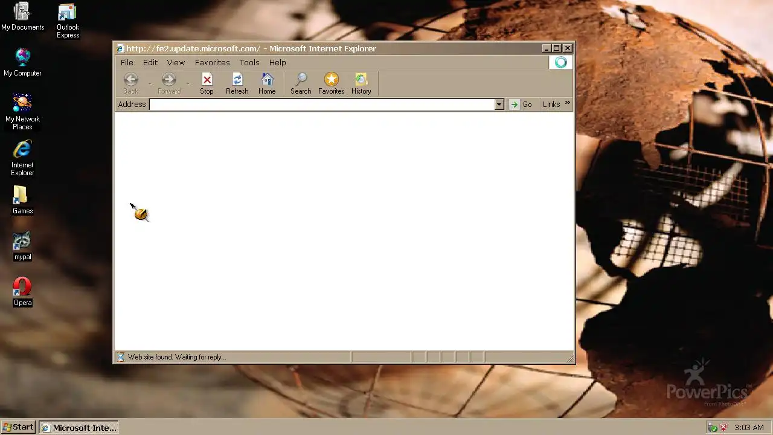Click the window resize grip corner

pos(569,358)
